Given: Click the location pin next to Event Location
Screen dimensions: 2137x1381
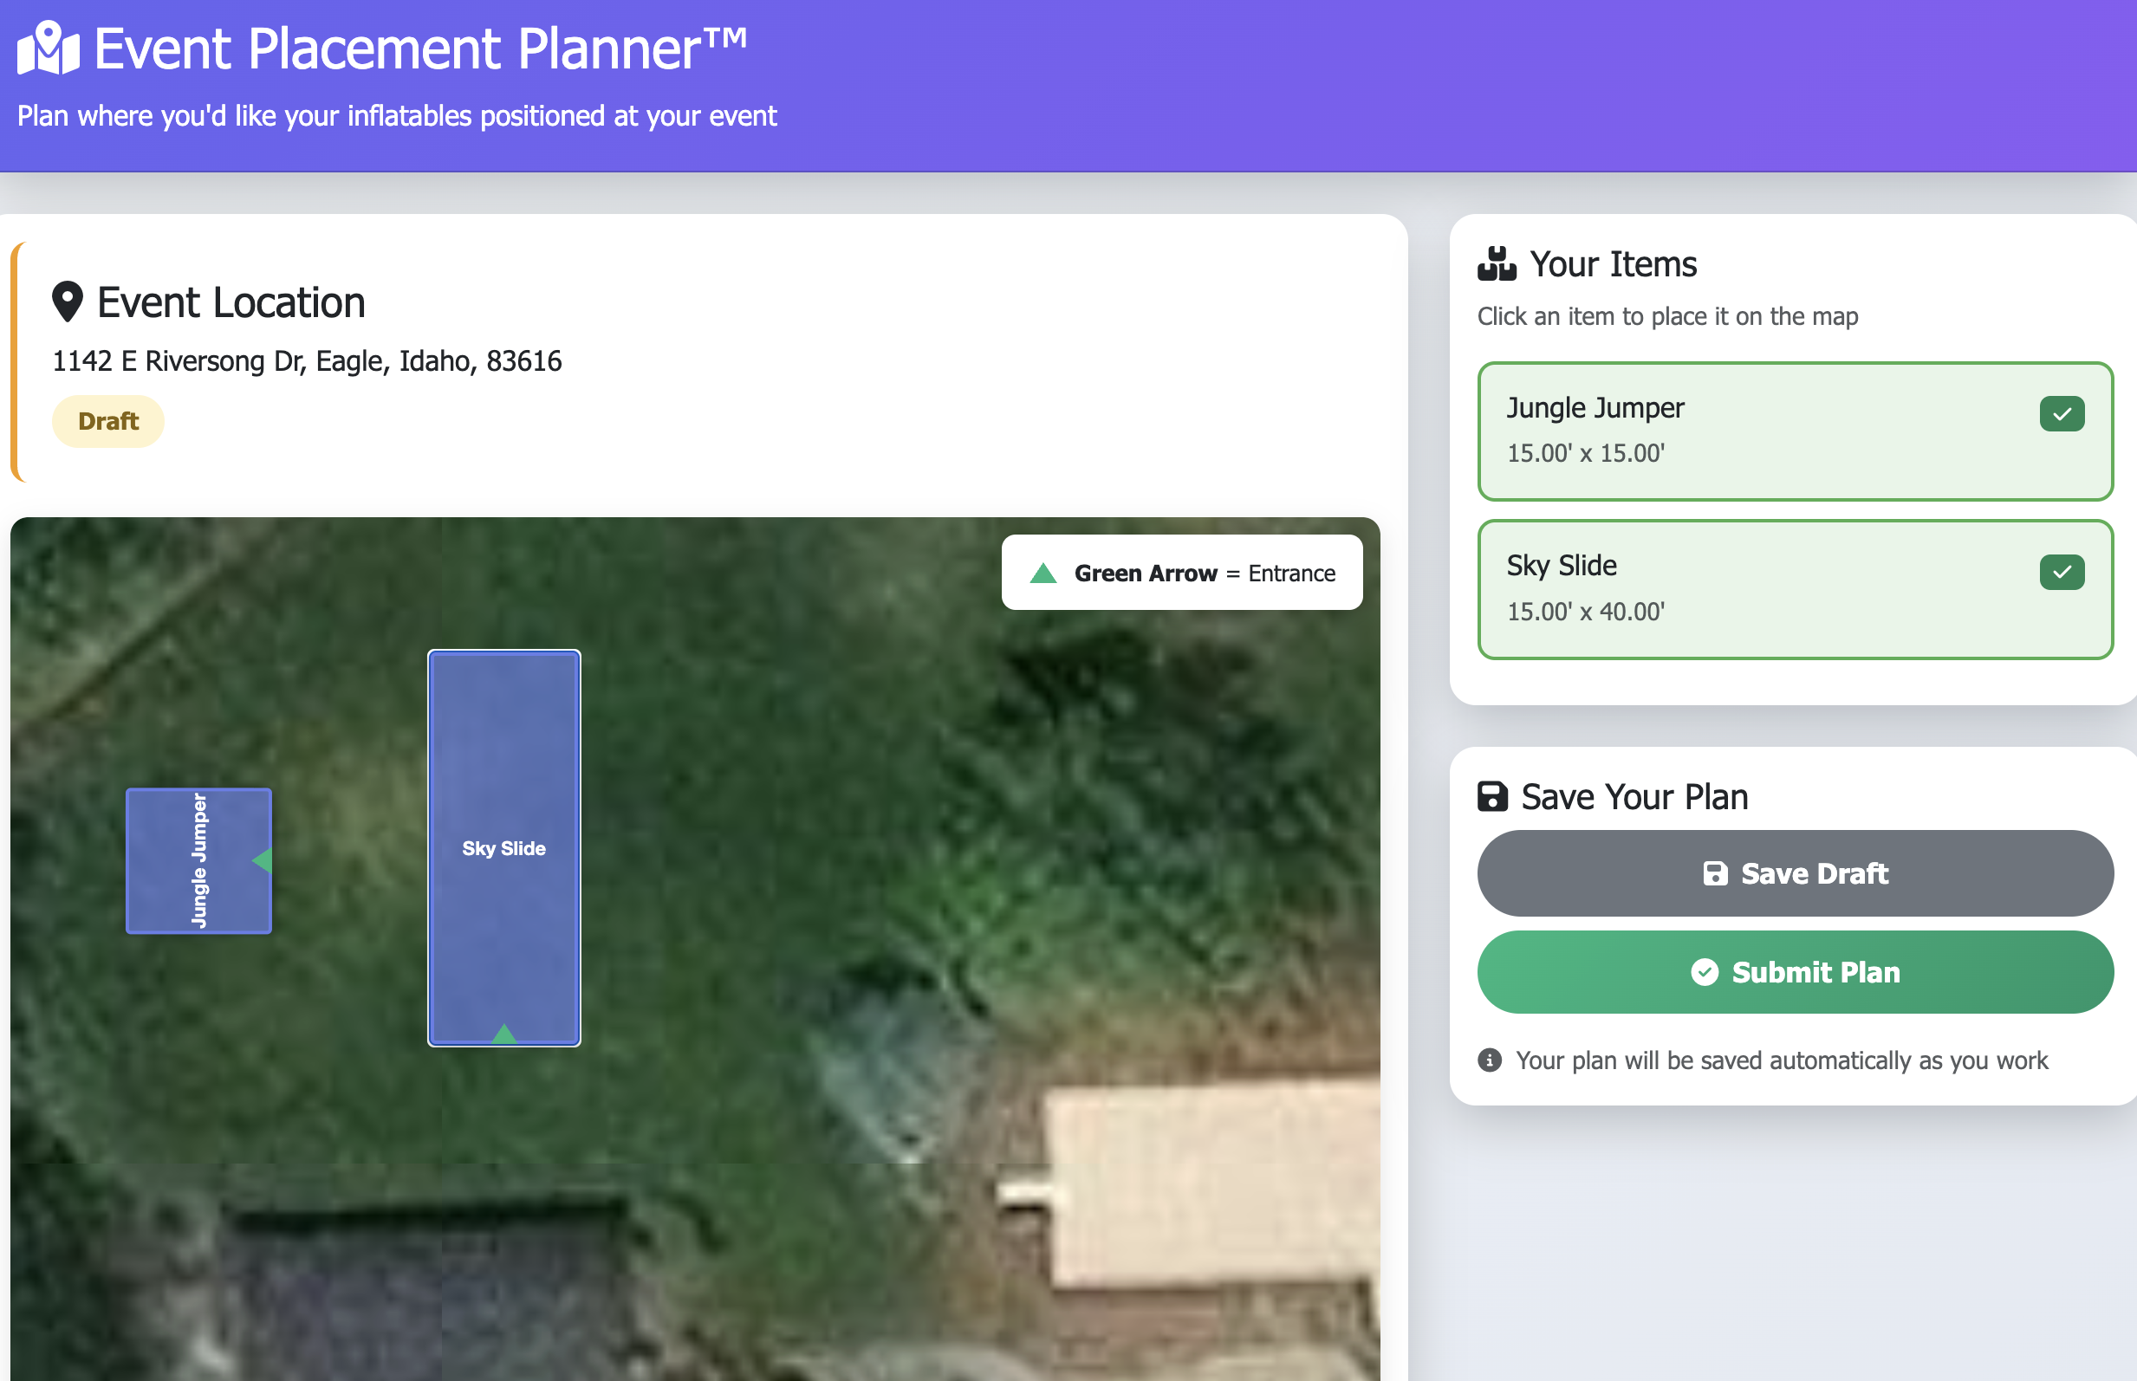Looking at the screenshot, I should coord(67,301).
